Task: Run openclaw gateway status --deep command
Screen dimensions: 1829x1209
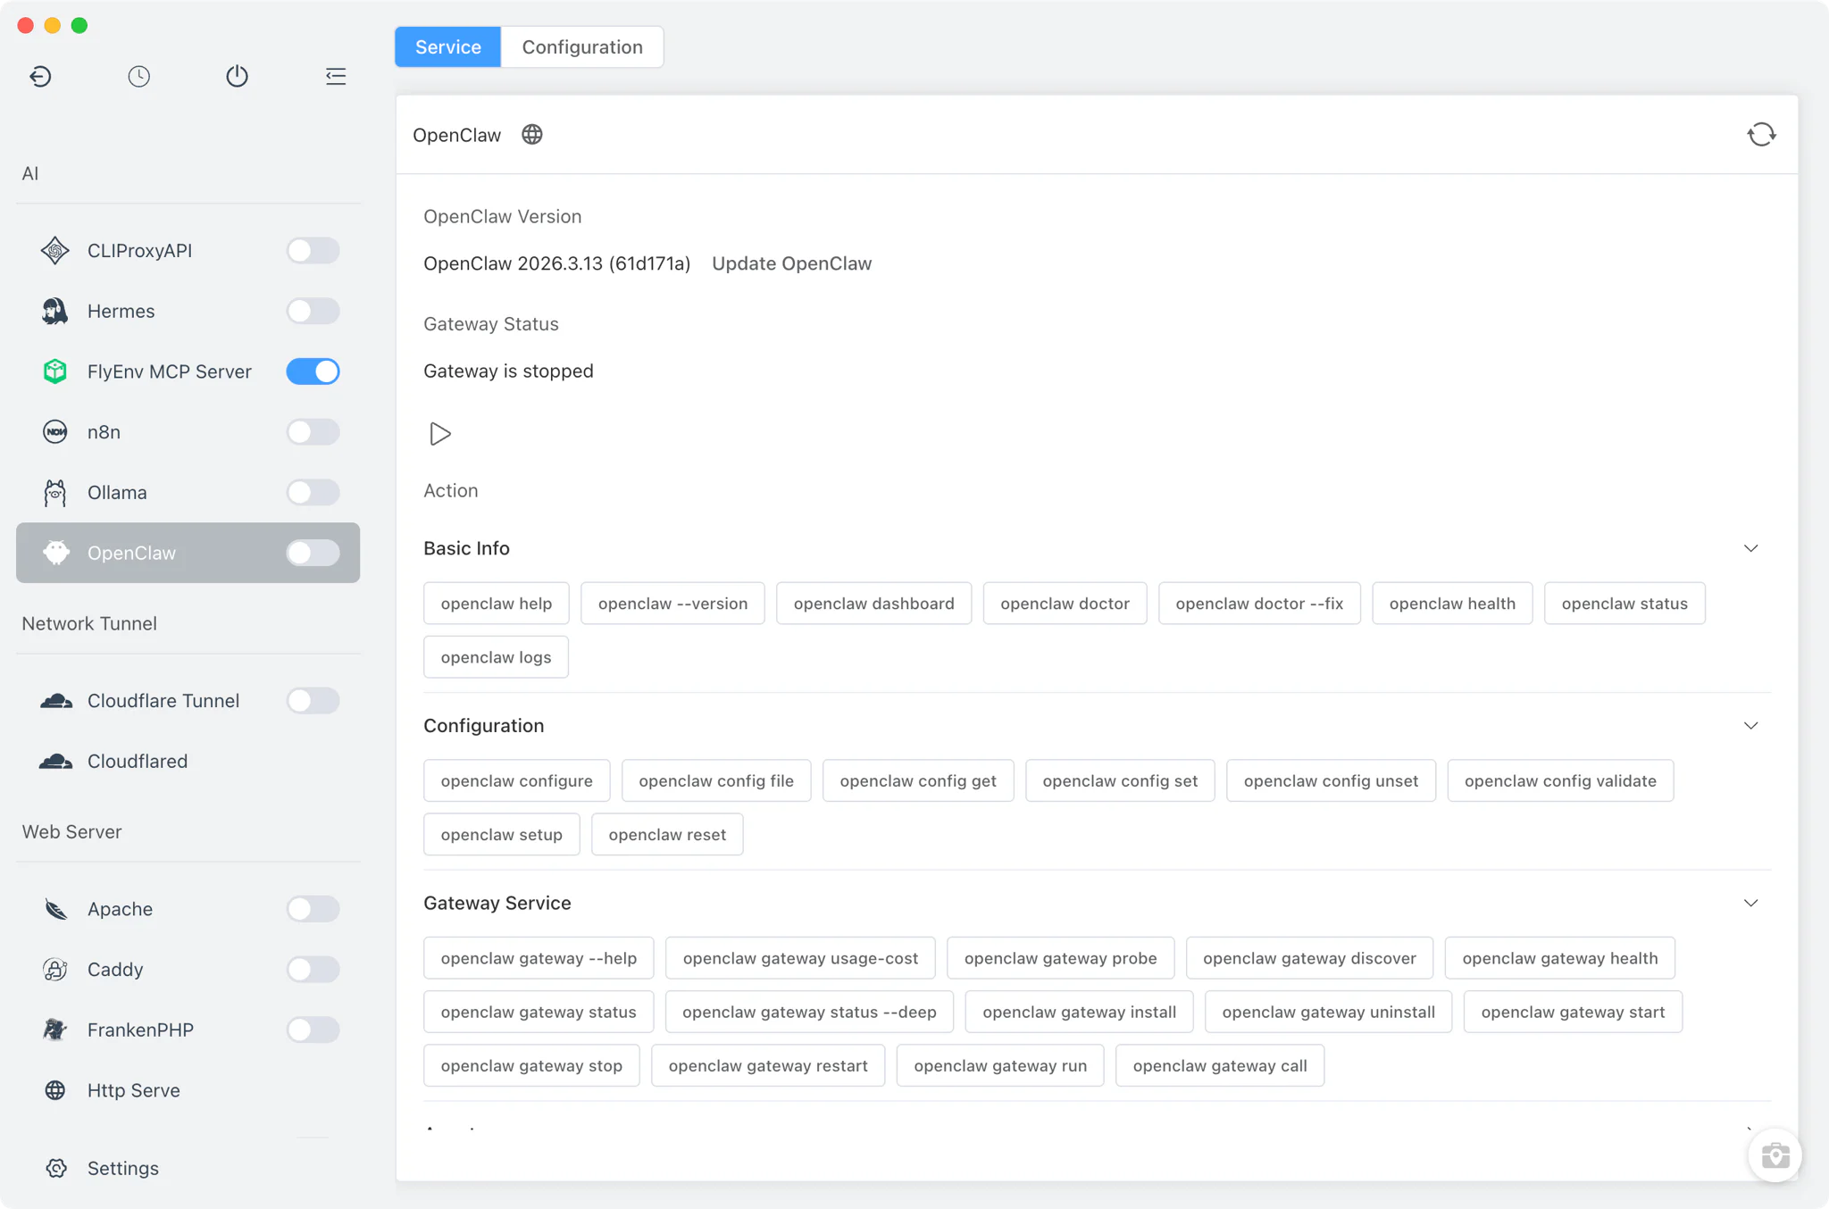Action: pos(809,1012)
